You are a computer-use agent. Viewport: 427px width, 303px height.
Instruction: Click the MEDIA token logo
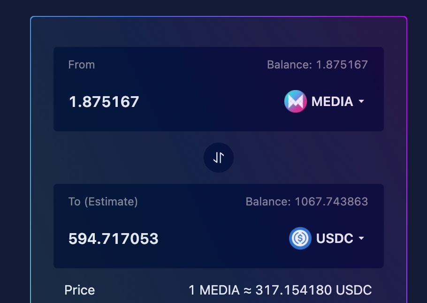point(296,101)
